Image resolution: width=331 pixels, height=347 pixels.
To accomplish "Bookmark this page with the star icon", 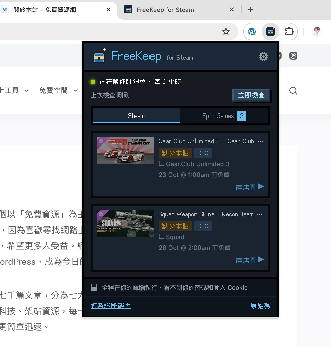I will 226,32.
